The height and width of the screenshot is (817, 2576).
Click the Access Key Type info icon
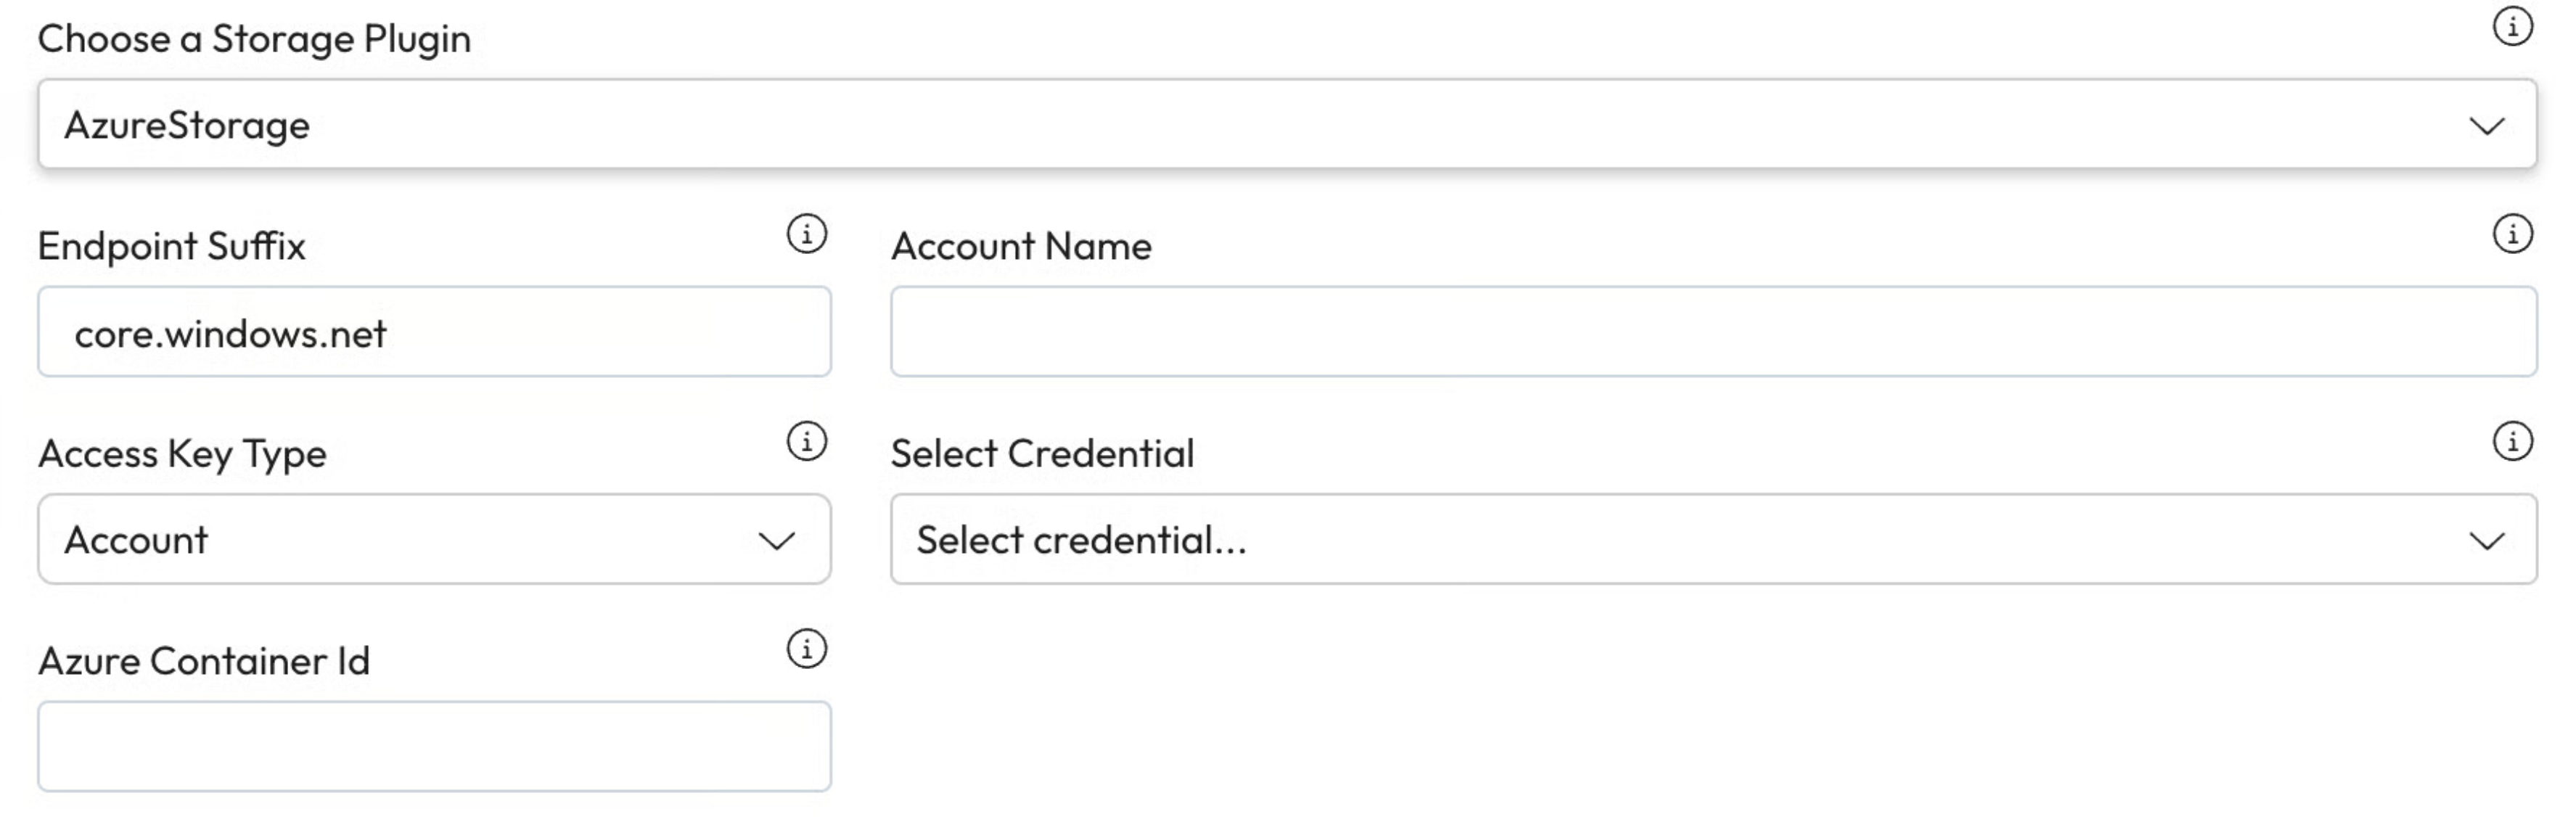coord(807,441)
